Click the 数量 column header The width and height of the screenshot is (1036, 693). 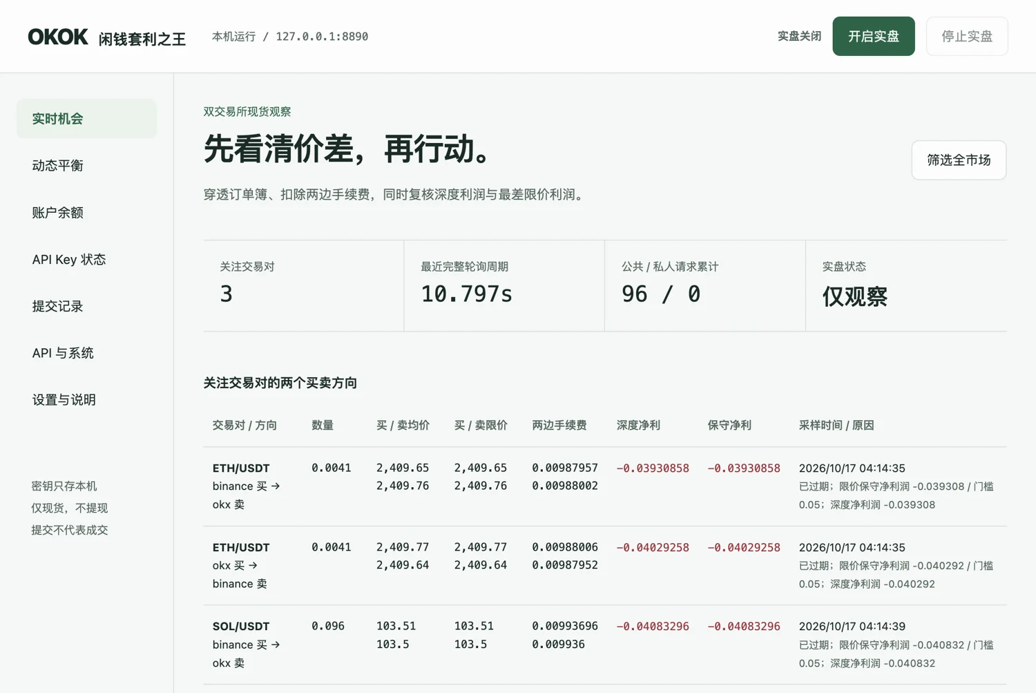323,426
